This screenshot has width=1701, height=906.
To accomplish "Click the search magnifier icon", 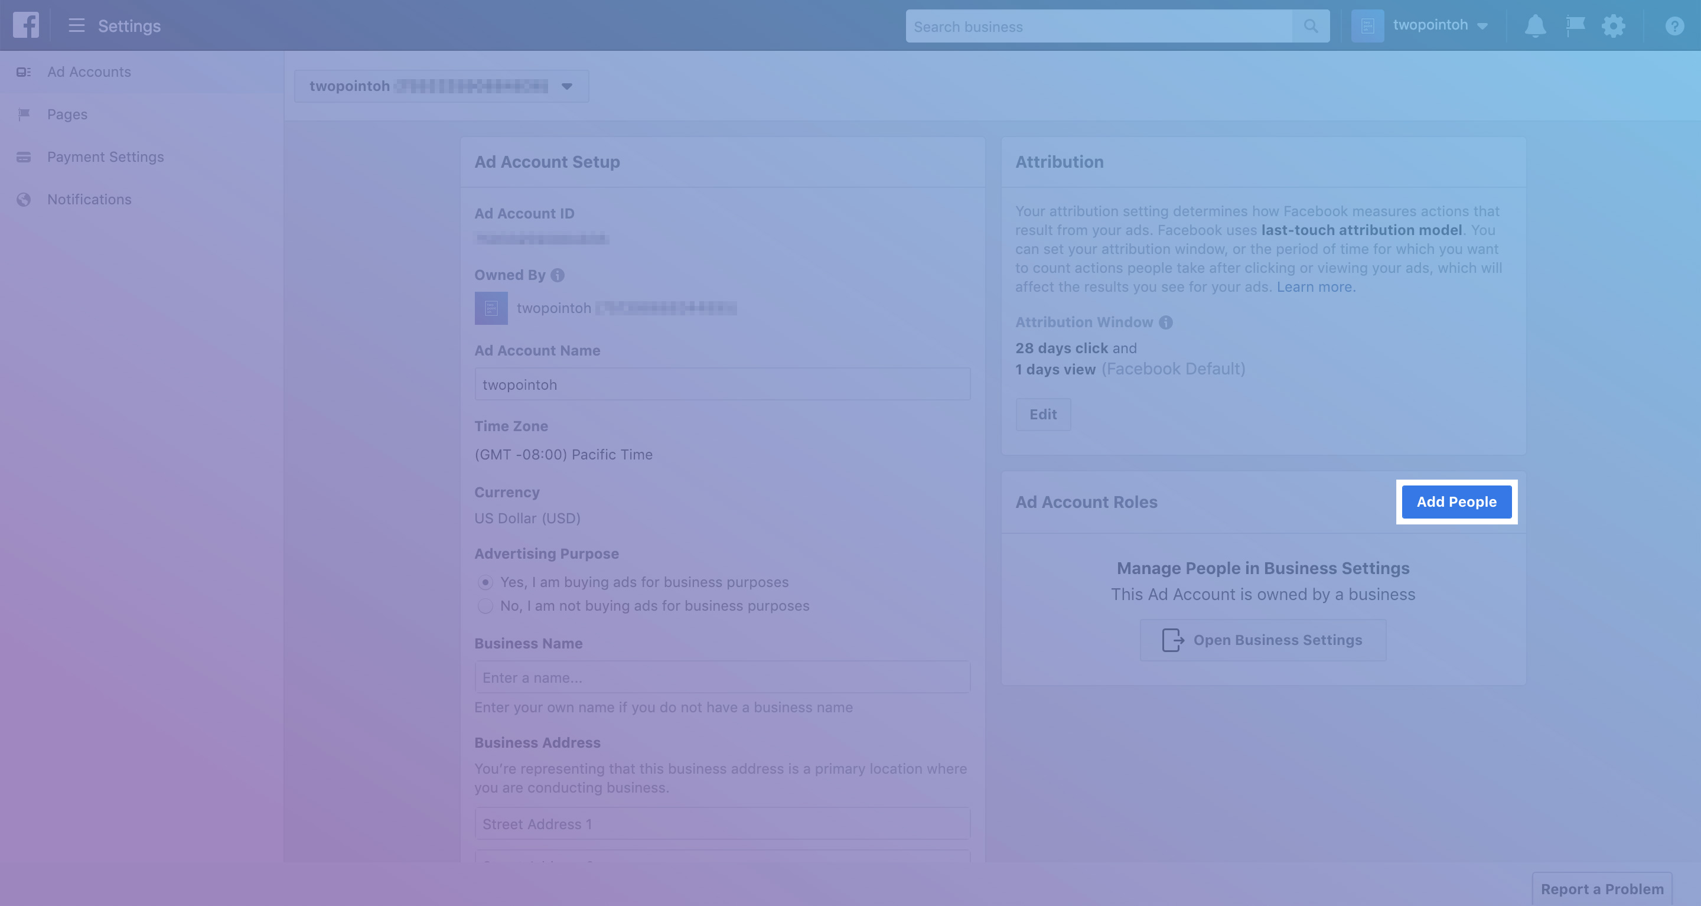I will 1310,27.
